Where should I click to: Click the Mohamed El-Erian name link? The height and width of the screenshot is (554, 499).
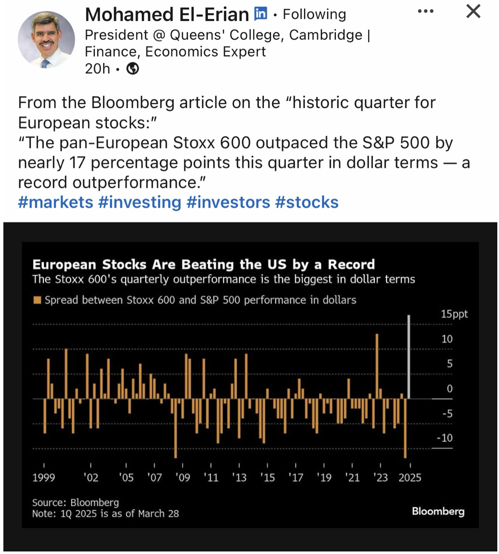[167, 15]
